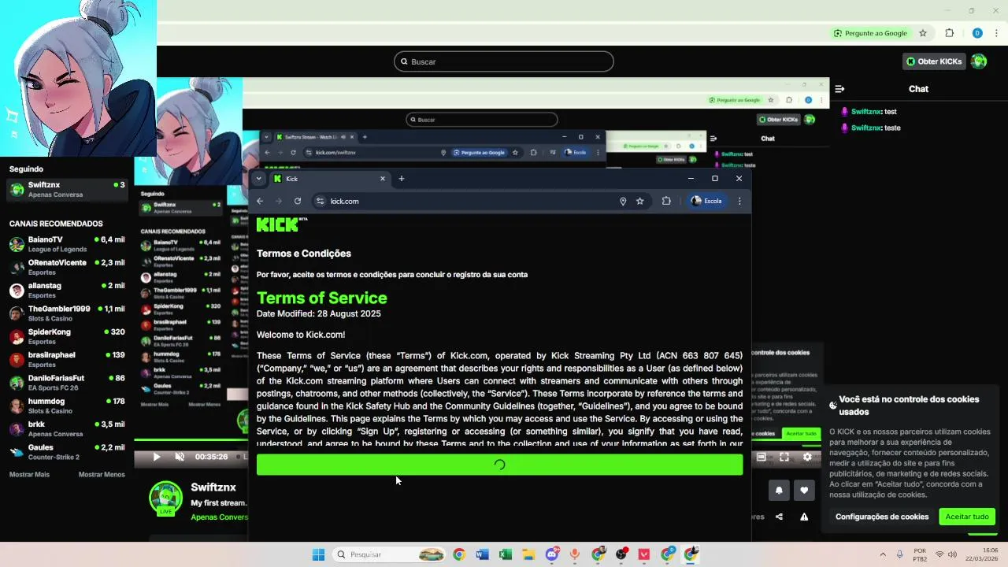Open Discord from the taskbar
1008x567 pixels.
click(552, 554)
